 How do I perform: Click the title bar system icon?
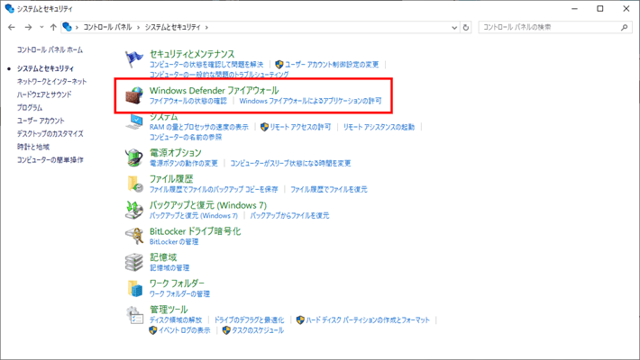tap(9, 8)
